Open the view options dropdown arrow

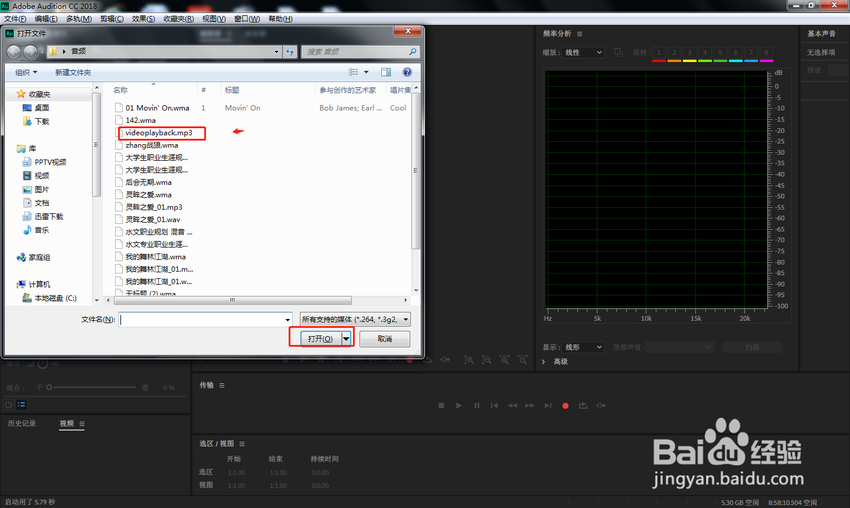(366, 72)
